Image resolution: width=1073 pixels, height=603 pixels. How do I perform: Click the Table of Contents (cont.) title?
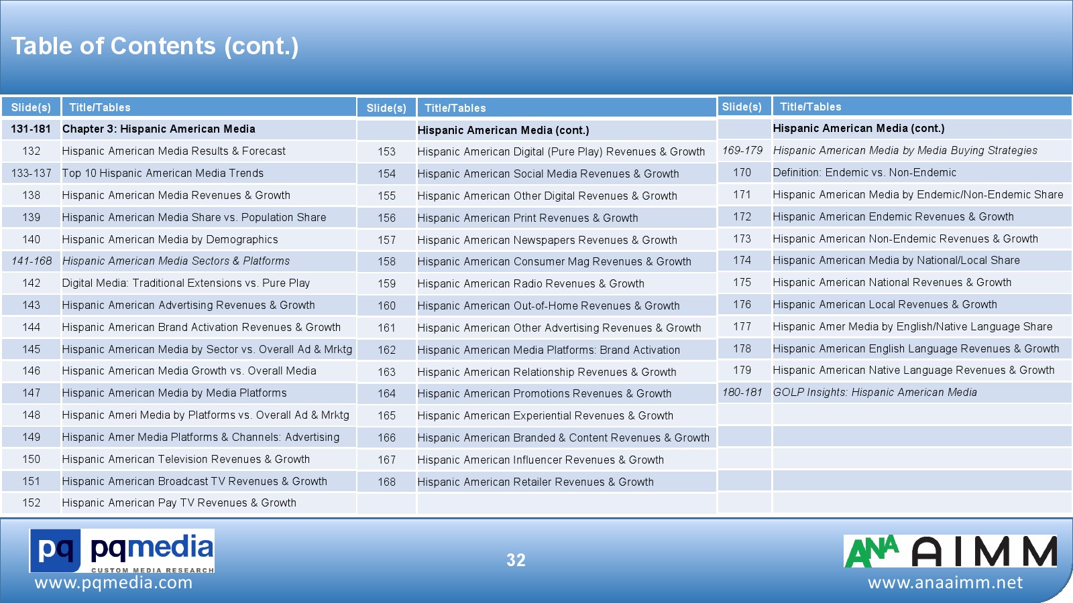click(155, 46)
